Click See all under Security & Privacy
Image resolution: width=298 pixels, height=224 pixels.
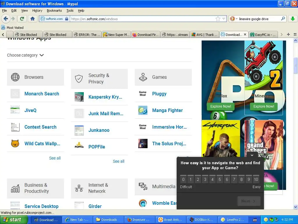tap(119, 161)
